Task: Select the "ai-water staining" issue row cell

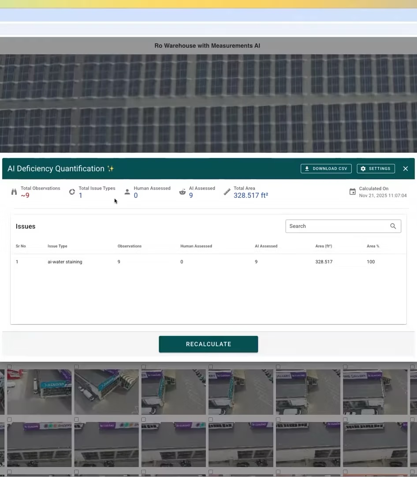Action: 65,261
